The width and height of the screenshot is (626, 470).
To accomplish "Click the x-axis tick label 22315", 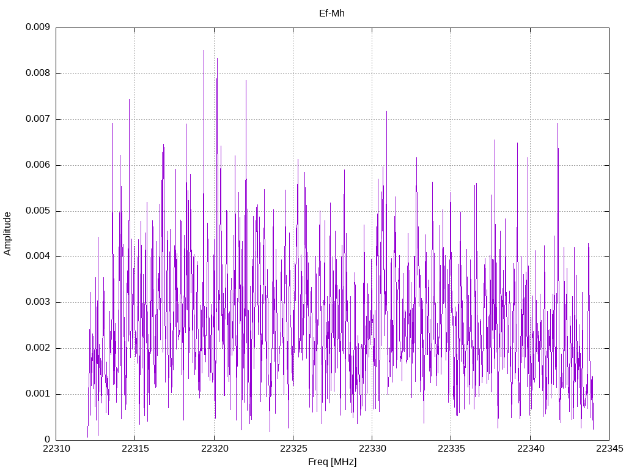I will pos(135,449).
